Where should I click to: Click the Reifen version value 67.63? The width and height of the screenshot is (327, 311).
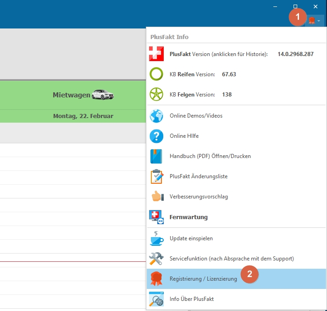point(229,74)
